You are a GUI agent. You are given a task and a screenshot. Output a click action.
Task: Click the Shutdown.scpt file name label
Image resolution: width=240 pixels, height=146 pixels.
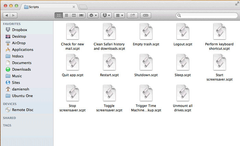point(146,75)
